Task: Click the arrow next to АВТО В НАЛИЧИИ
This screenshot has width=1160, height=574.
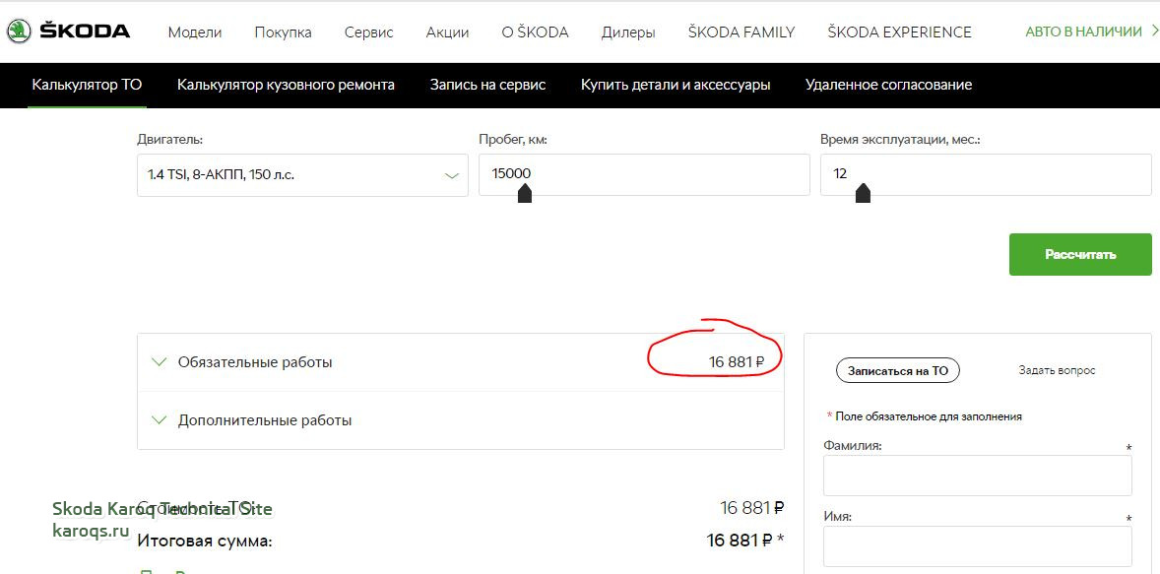Action: click(1155, 32)
